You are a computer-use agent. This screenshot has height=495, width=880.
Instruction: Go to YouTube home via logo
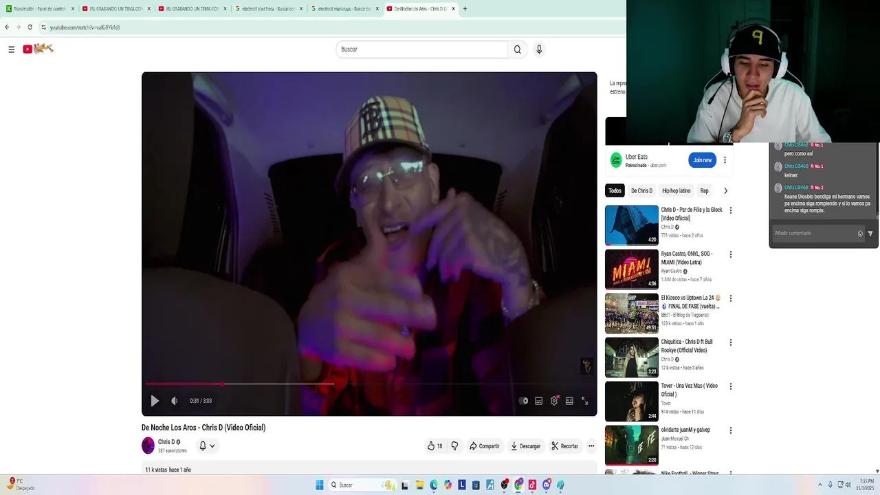(x=38, y=49)
